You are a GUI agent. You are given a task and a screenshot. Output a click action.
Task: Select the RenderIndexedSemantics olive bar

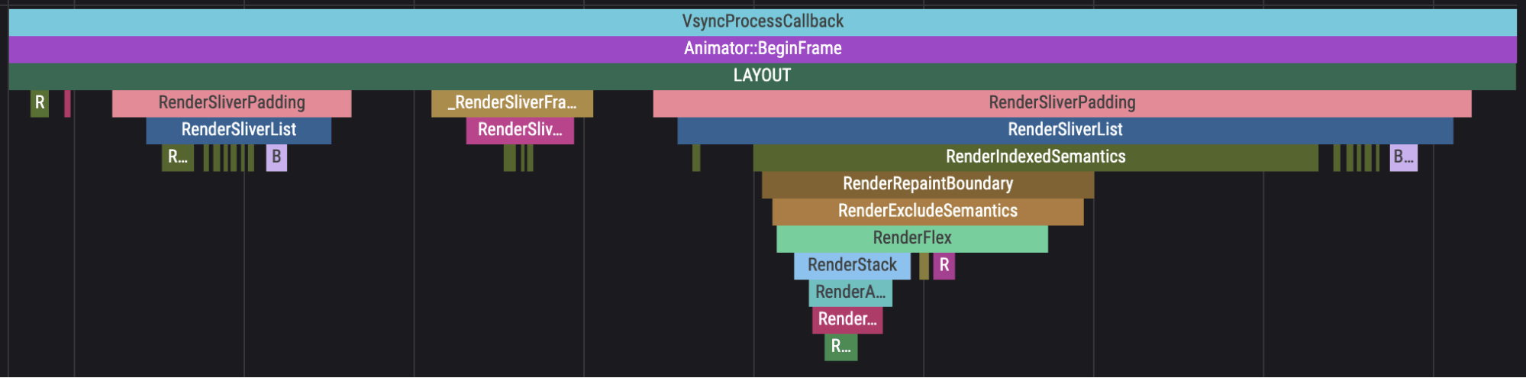coord(1034,157)
